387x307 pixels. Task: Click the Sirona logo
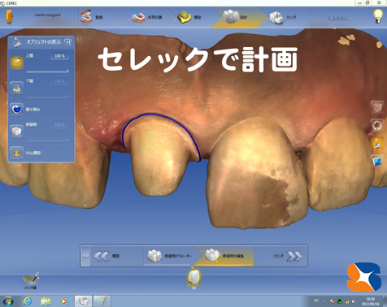pos(364,277)
